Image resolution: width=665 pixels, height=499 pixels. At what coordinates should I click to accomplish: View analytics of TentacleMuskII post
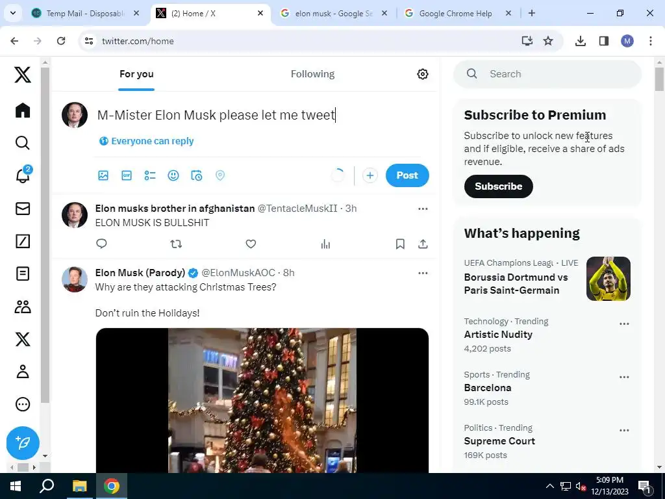325,244
